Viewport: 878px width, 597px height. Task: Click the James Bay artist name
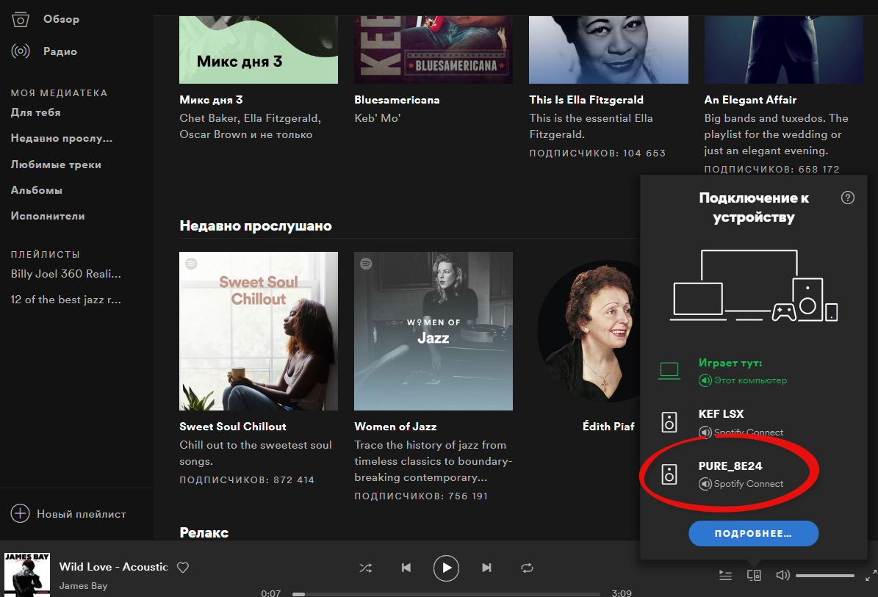84,586
